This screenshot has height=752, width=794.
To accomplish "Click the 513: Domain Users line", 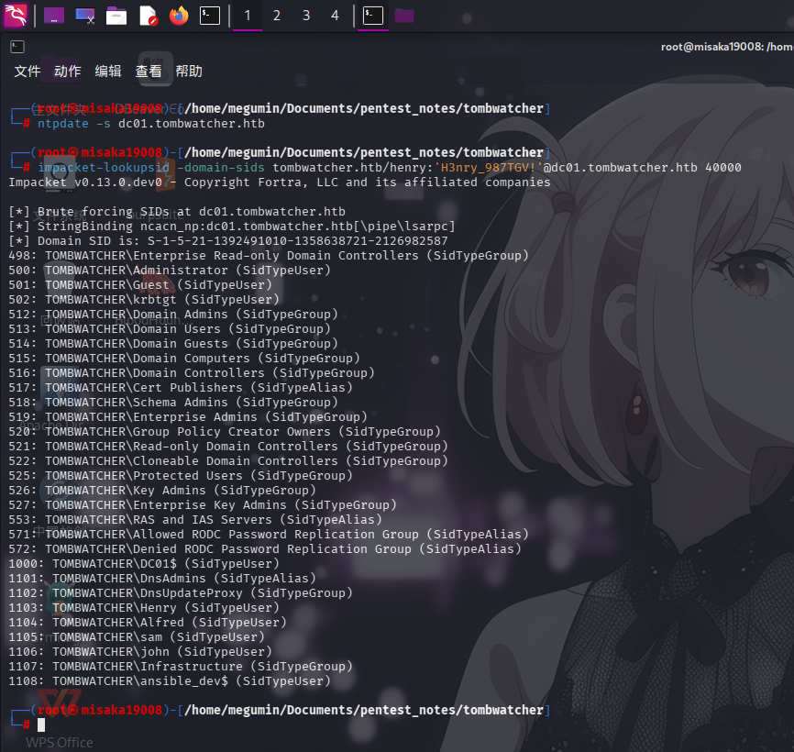I will [170, 329].
